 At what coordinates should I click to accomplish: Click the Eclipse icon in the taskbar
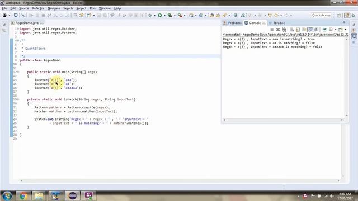coord(72,196)
